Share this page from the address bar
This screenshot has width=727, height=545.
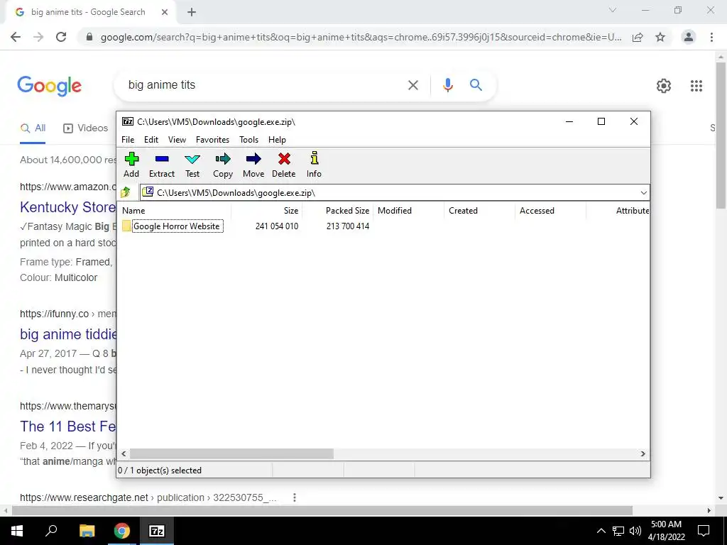point(638,38)
